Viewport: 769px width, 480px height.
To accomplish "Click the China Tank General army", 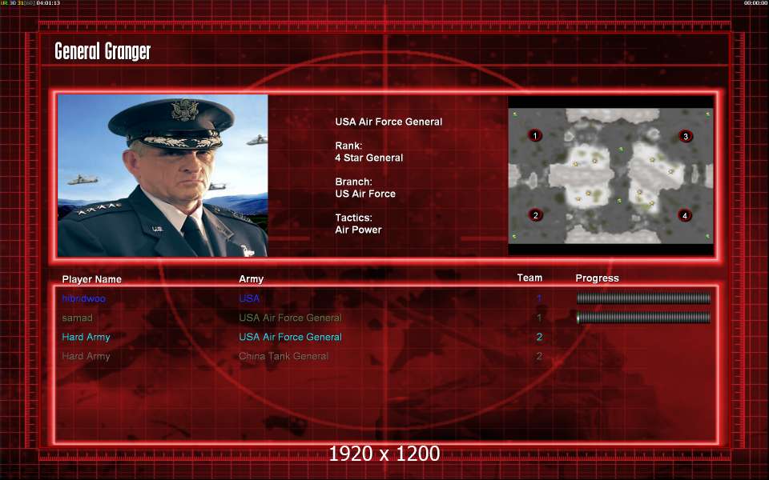I will coord(284,356).
